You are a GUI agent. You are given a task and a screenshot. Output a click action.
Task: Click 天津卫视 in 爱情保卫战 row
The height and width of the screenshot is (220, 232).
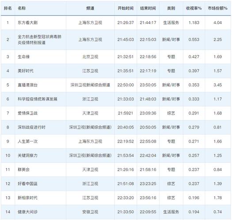(x=90, y=113)
